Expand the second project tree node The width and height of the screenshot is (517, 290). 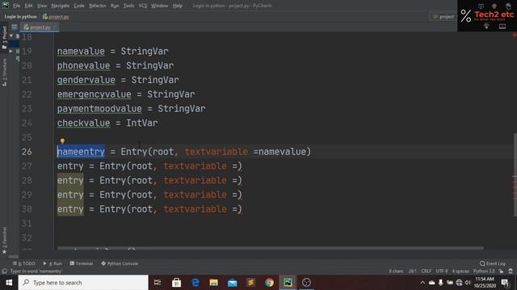(11, 51)
